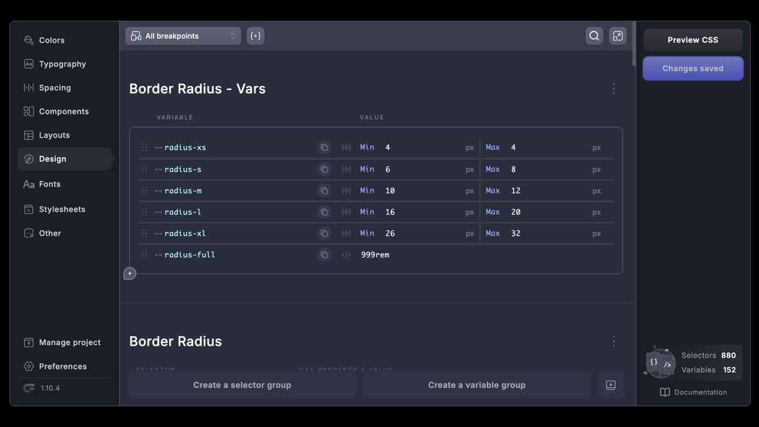
Task: Open the Spacing section
Action: coord(65,88)
